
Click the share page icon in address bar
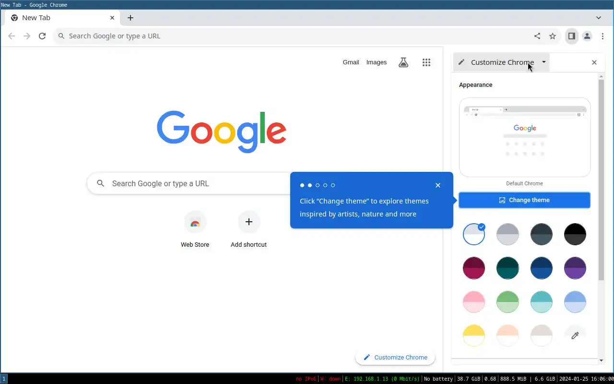pyautogui.click(x=537, y=36)
